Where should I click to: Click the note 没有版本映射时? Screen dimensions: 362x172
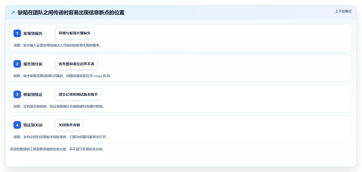click(x=59, y=106)
